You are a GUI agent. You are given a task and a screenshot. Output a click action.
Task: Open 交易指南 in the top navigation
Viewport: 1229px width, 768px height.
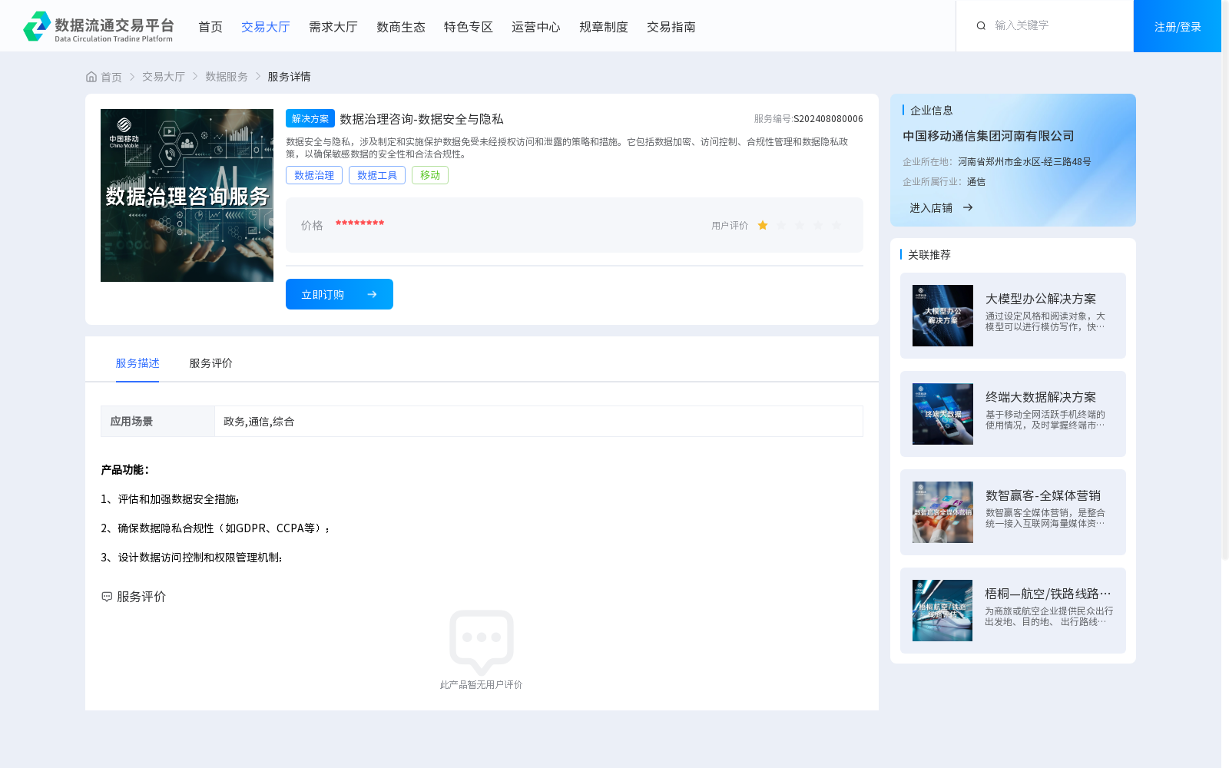tap(671, 27)
